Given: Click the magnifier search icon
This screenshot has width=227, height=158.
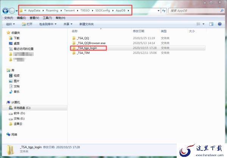Looking at the screenshot, I should [222, 11].
